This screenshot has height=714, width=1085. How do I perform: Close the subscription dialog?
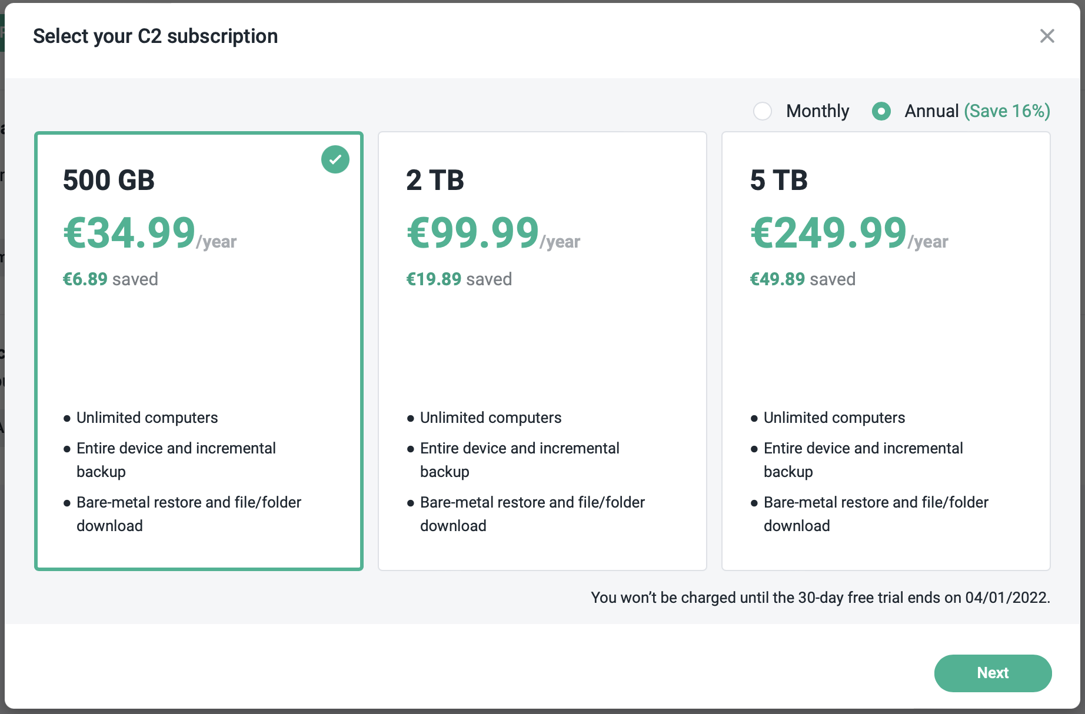[1047, 36]
